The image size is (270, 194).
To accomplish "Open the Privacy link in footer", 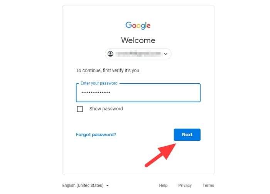I will 185,186.
